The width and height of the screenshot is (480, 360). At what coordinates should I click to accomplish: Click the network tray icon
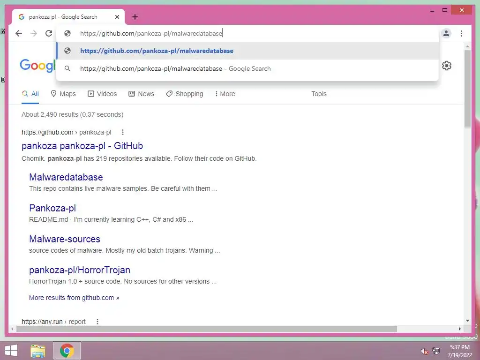(x=436, y=351)
